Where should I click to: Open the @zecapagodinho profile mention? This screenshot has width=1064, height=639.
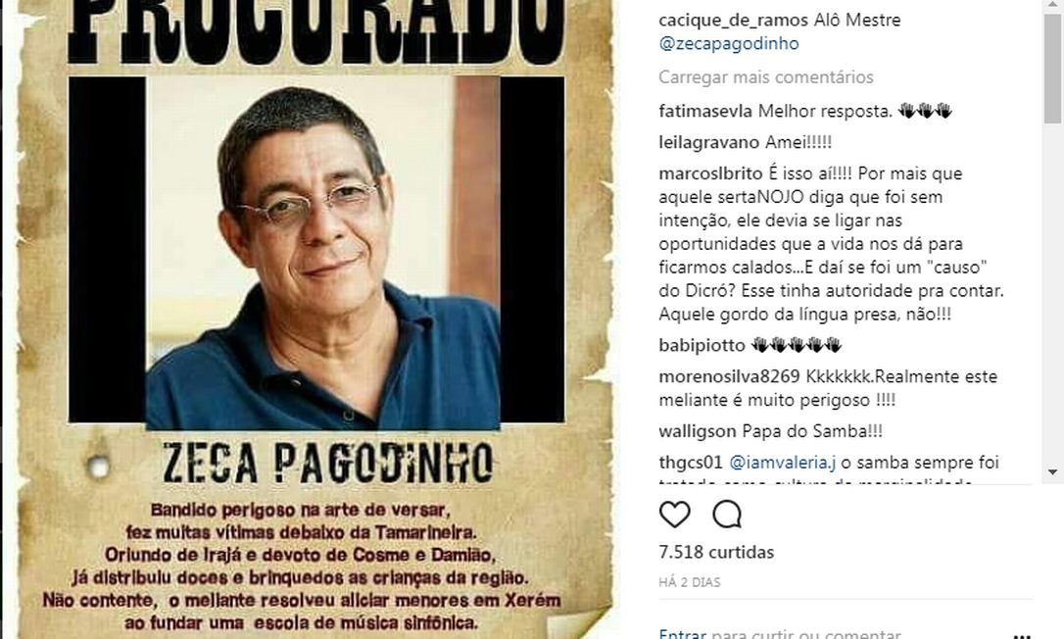point(728,43)
